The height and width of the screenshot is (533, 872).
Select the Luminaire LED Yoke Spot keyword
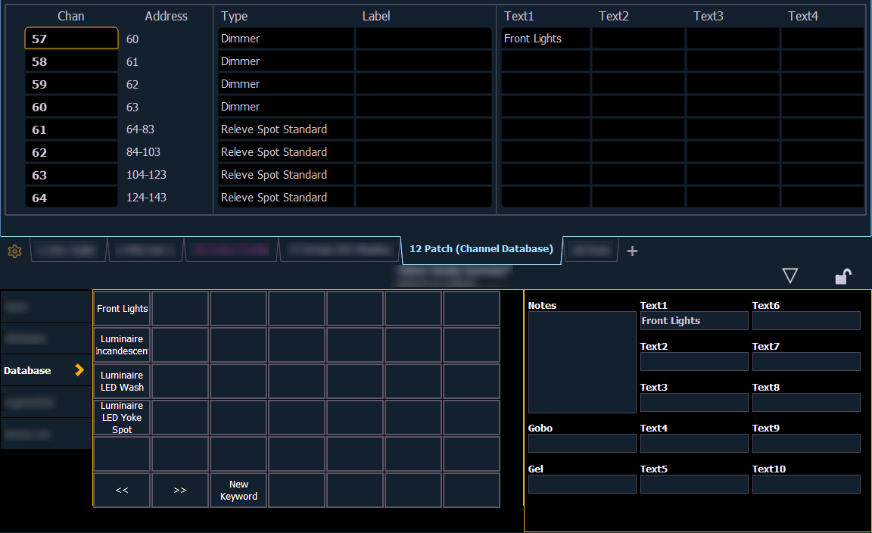click(123, 417)
